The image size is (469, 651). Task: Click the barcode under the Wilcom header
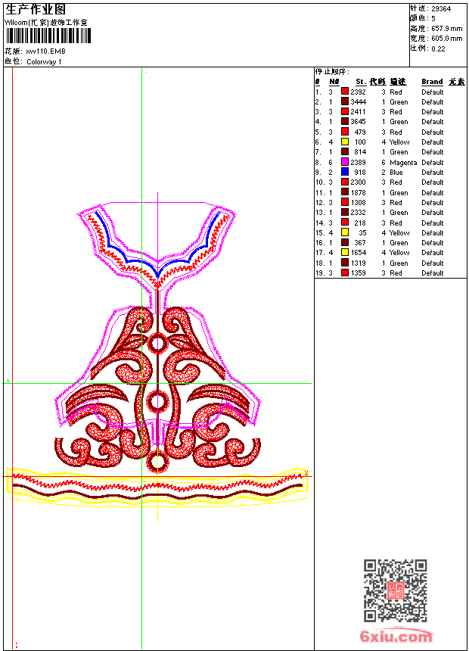click(x=48, y=36)
